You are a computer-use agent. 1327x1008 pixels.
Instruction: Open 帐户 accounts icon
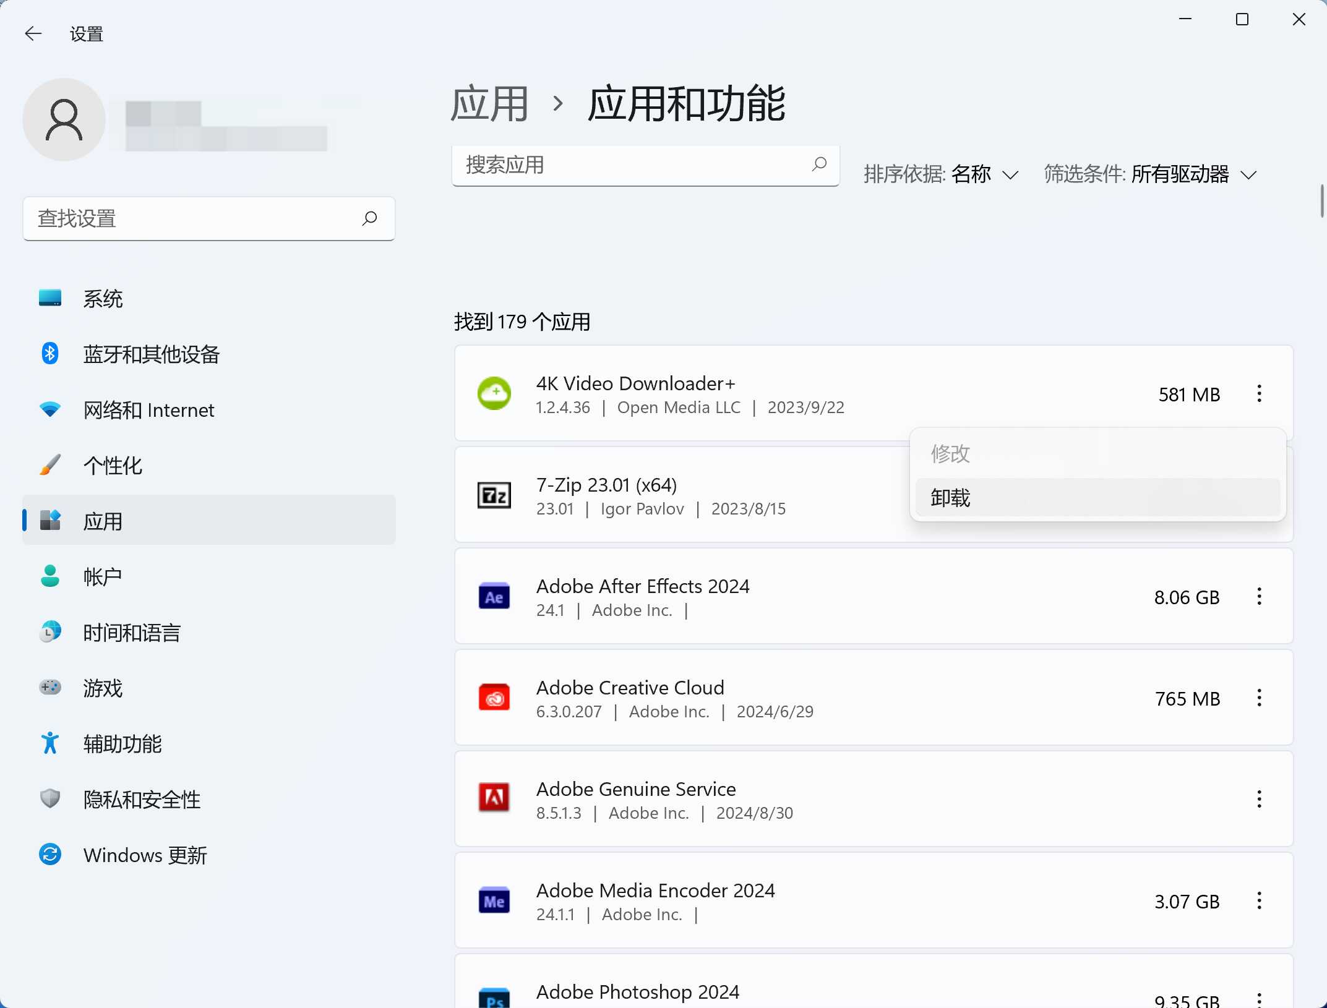(x=50, y=576)
